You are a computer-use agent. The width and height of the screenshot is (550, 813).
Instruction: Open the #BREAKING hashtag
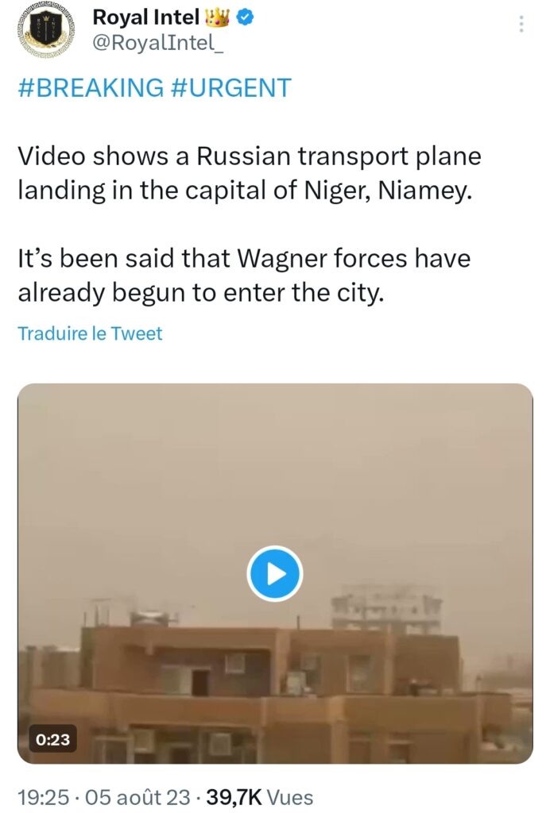pos(91,87)
